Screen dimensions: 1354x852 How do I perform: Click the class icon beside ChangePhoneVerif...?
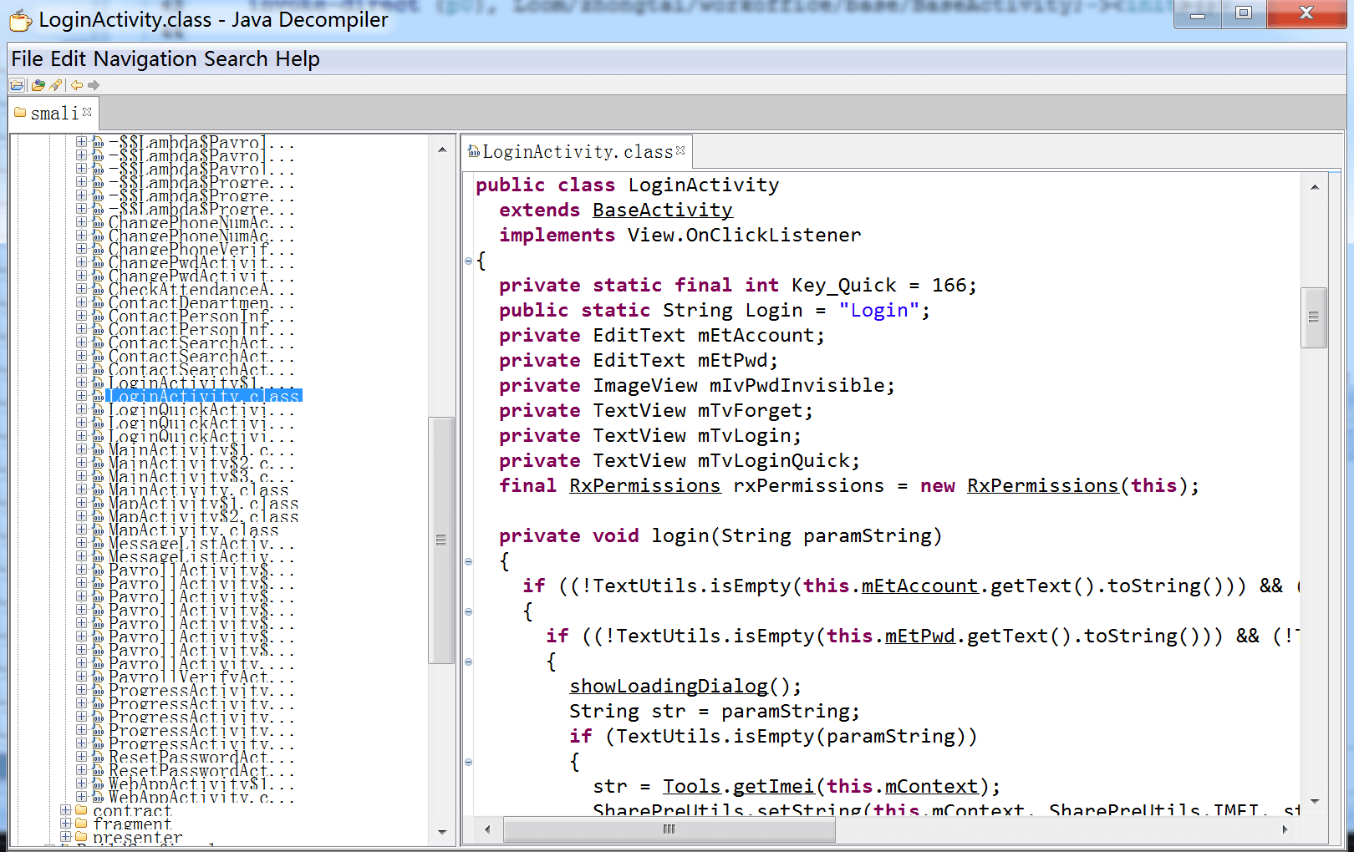(98, 249)
